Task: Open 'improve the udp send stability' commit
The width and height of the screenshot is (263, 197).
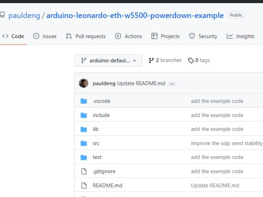Action: [x=226, y=143]
